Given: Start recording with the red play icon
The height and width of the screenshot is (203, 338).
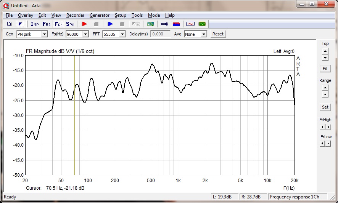Looking at the screenshot, I should 84,24.
